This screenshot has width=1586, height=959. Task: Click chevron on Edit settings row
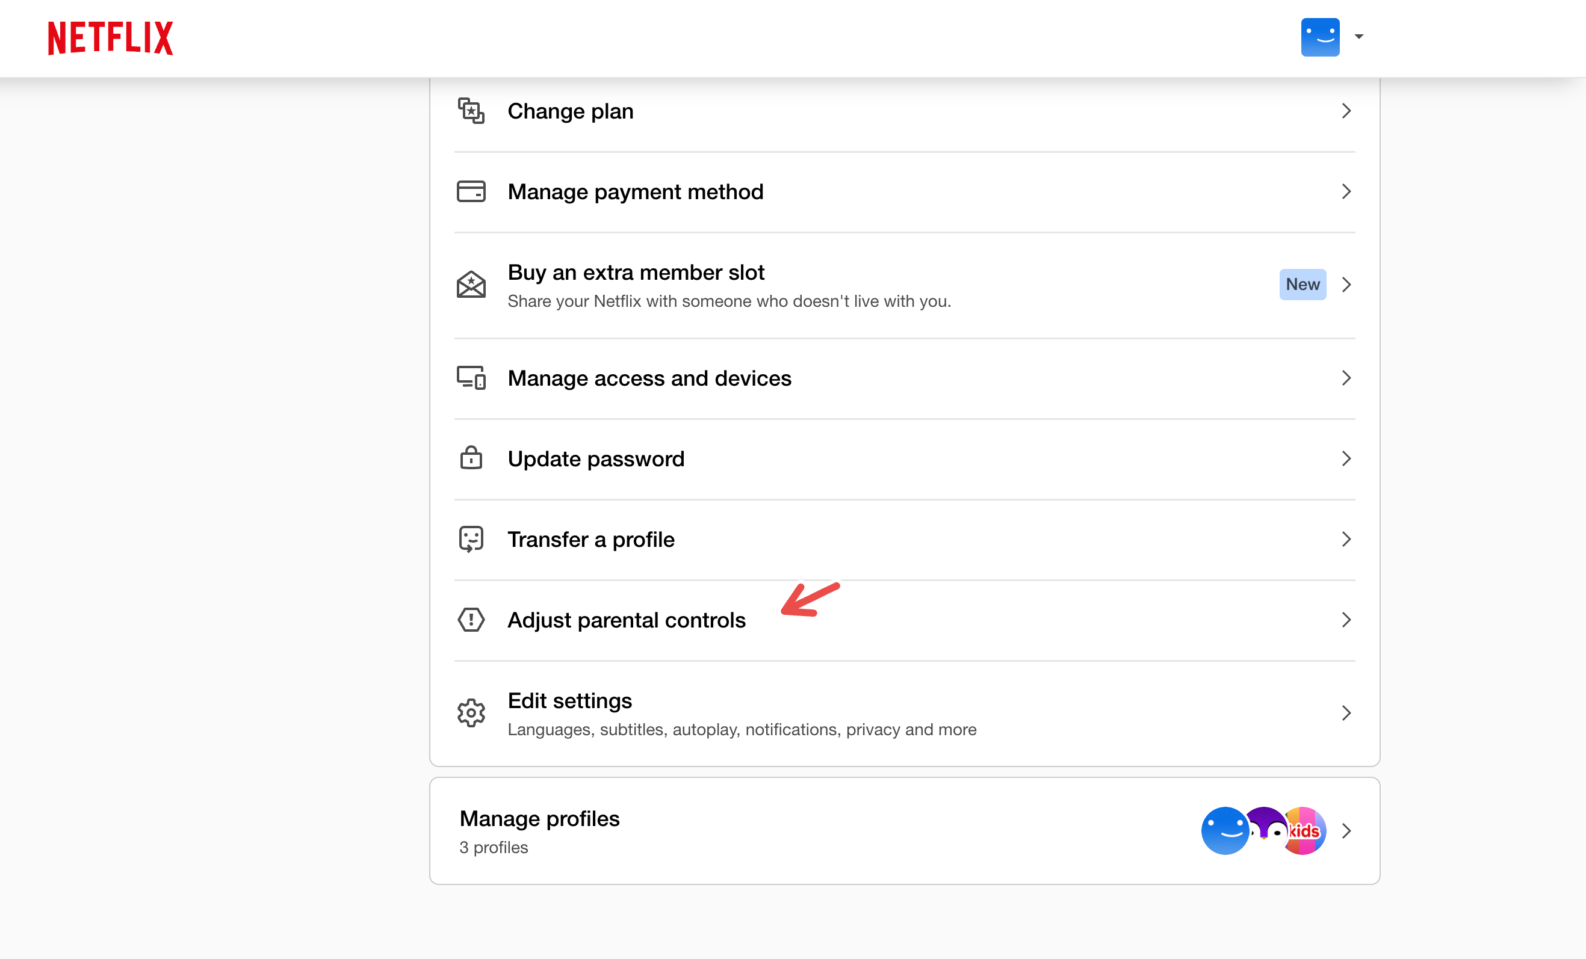tap(1346, 713)
